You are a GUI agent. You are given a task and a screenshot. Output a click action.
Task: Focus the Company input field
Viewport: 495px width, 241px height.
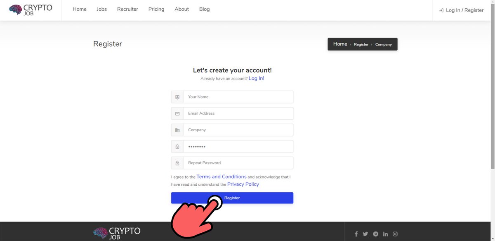pos(238,130)
